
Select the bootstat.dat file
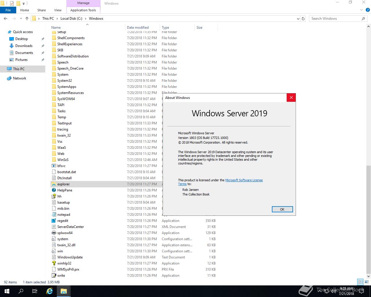pos(106,172)
